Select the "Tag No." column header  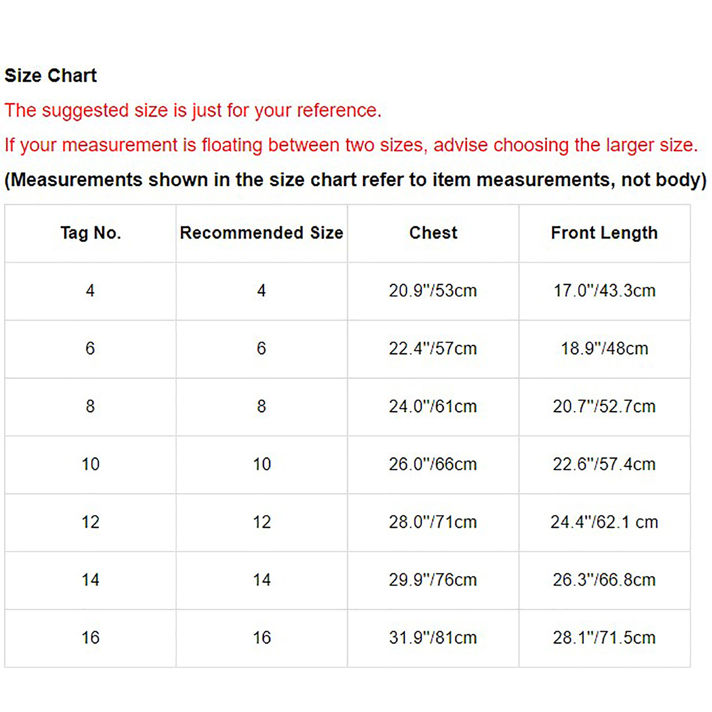(x=90, y=233)
